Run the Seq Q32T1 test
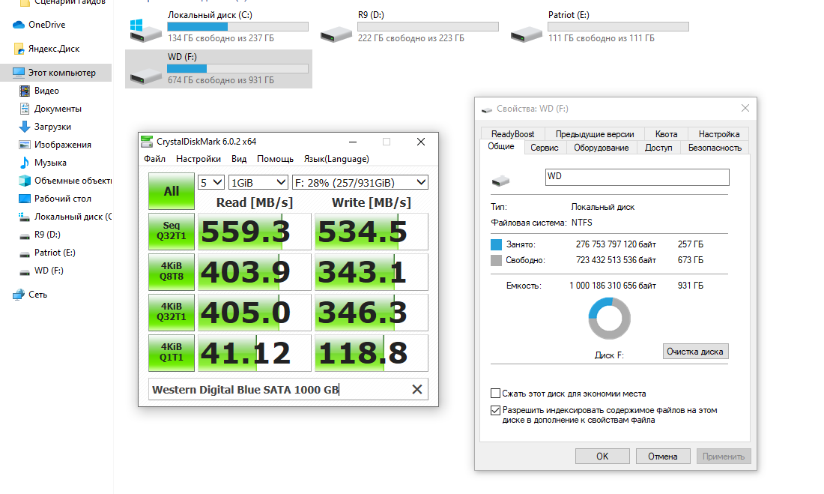This screenshot has height=494, width=824. (x=172, y=231)
